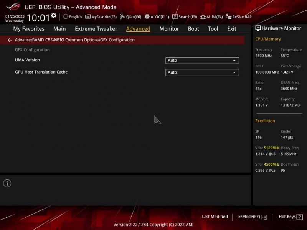Click the 1.421 V core voltage value
This screenshot has width=307, height=230.
pyautogui.click(x=287, y=72)
